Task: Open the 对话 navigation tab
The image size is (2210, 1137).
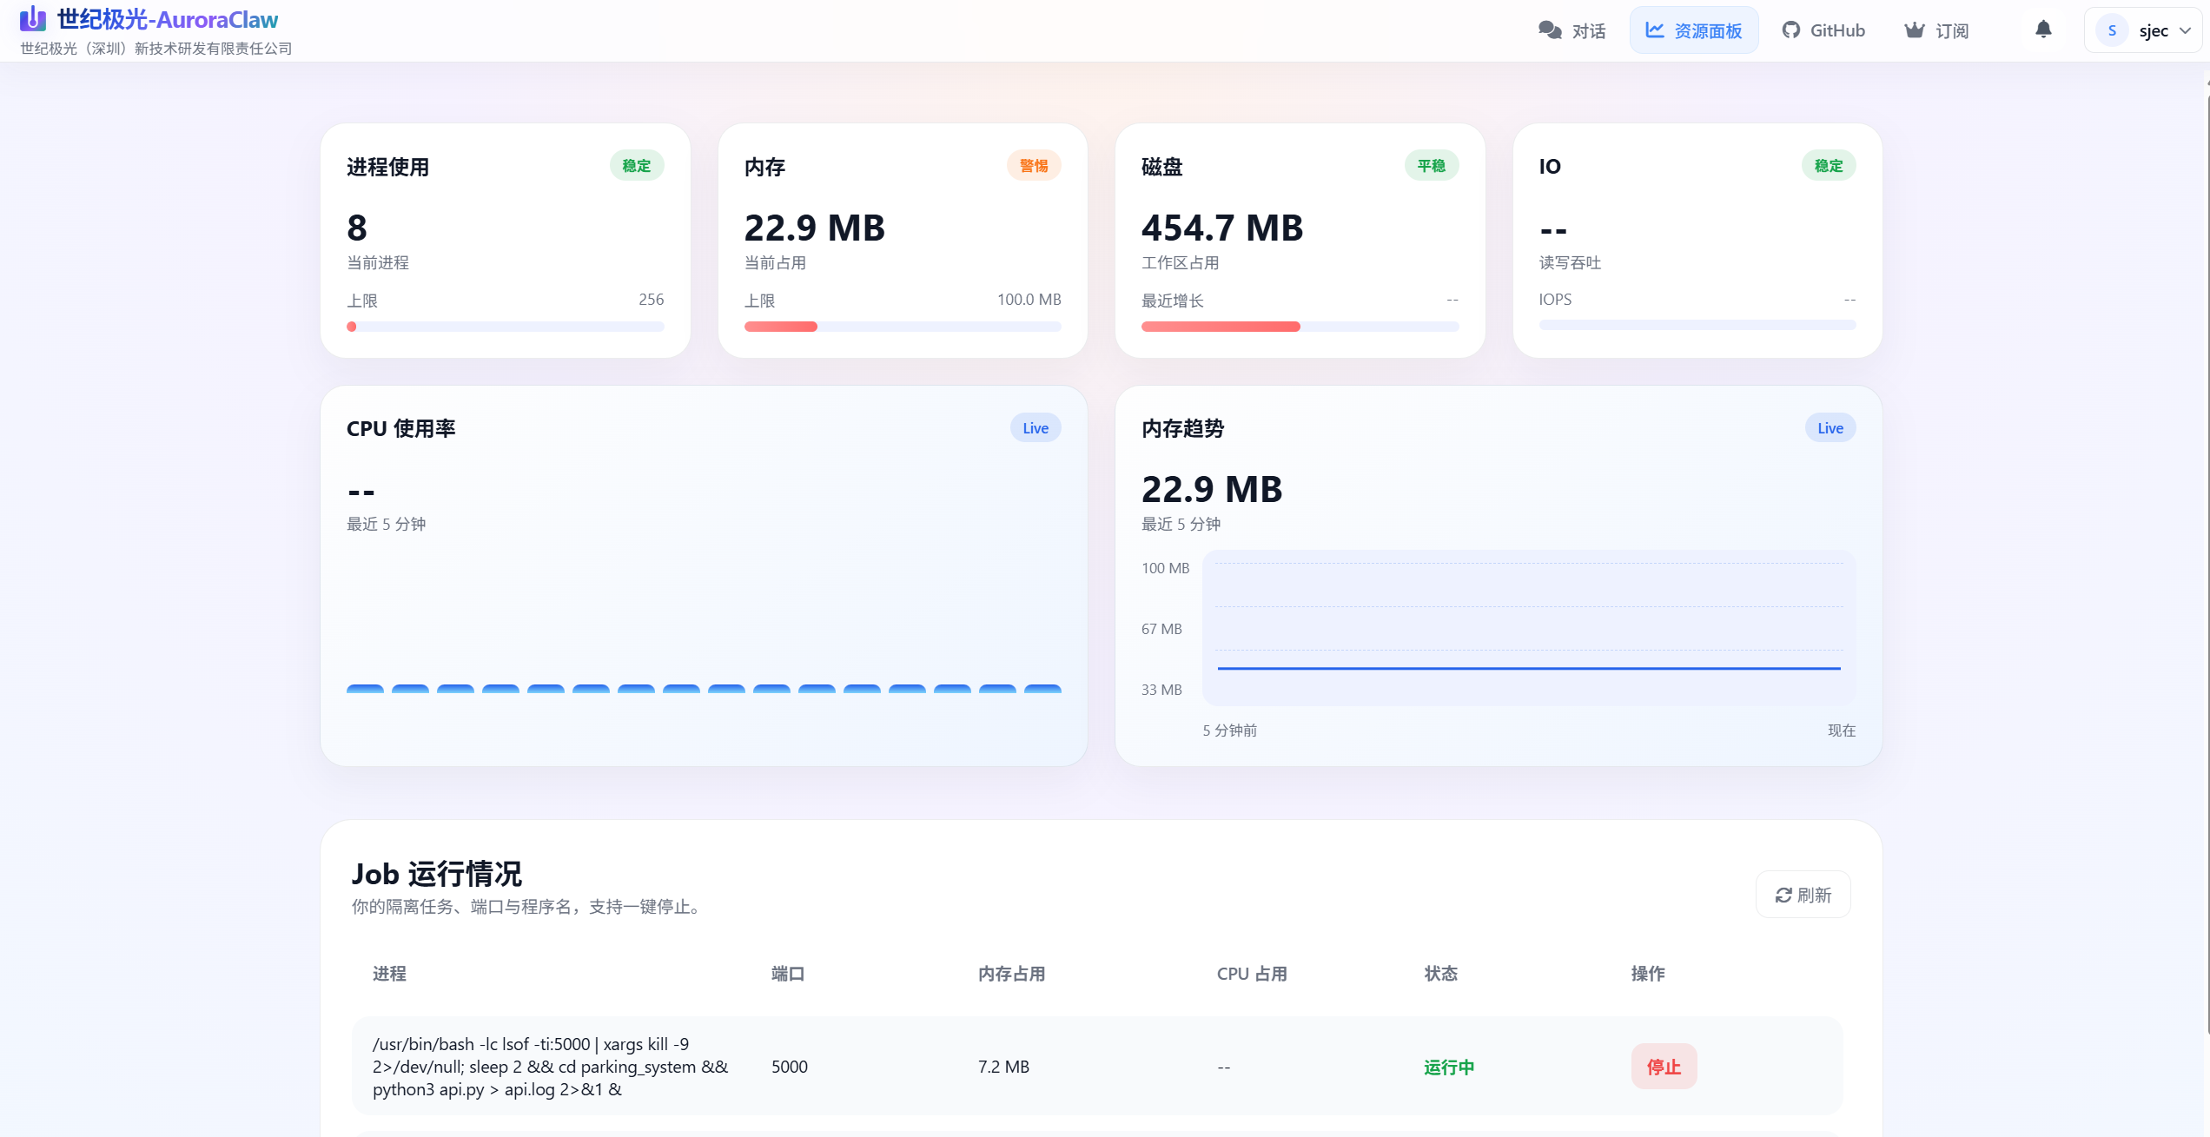Action: [x=1588, y=31]
